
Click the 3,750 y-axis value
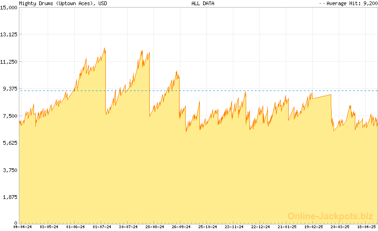[10, 170]
